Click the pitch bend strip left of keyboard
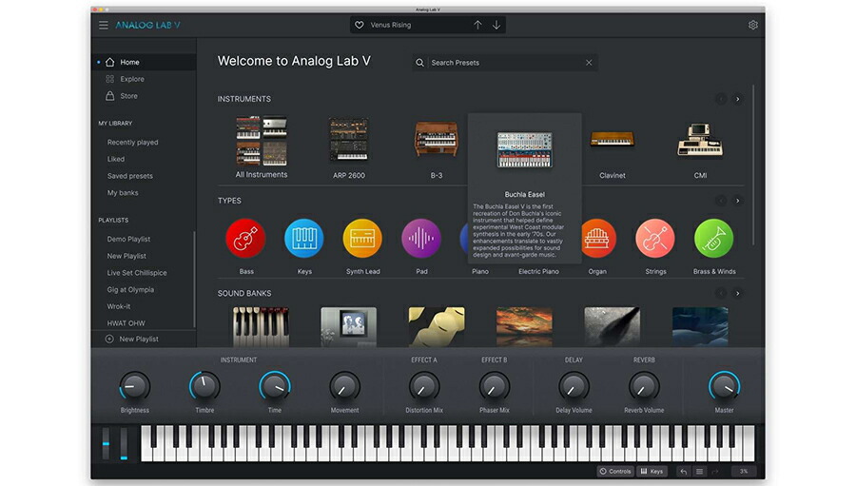The width and height of the screenshot is (856, 486). [106, 443]
